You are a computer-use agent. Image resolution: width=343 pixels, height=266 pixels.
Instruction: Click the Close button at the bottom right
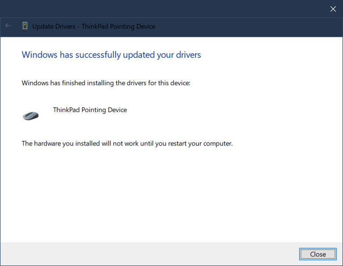click(318, 254)
